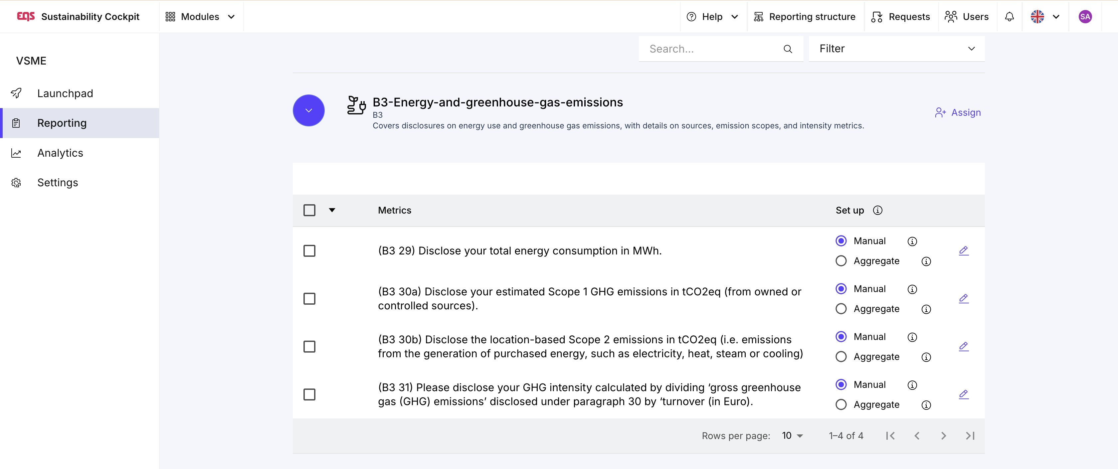Image resolution: width=1118 pixels, height=469 pixels.
Task: Click the Assign link
Action: [958, 112]
